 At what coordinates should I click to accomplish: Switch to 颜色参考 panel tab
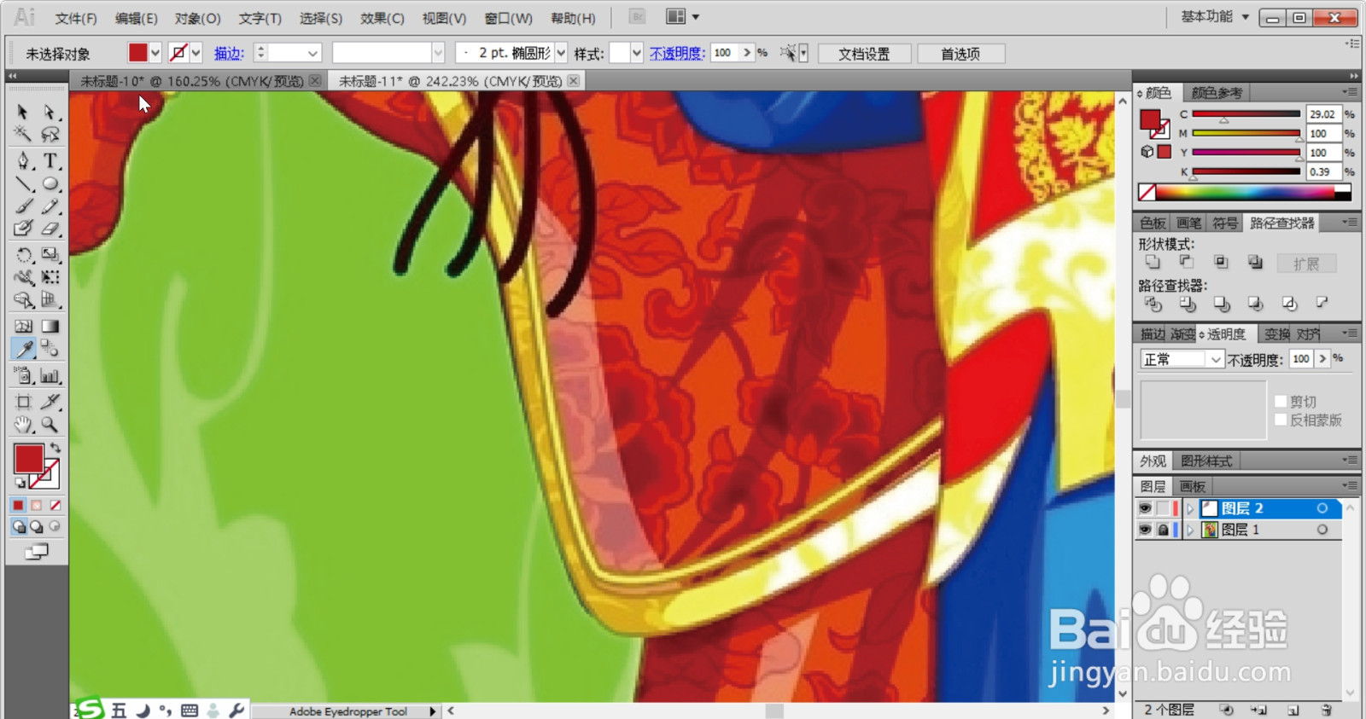1217,92
